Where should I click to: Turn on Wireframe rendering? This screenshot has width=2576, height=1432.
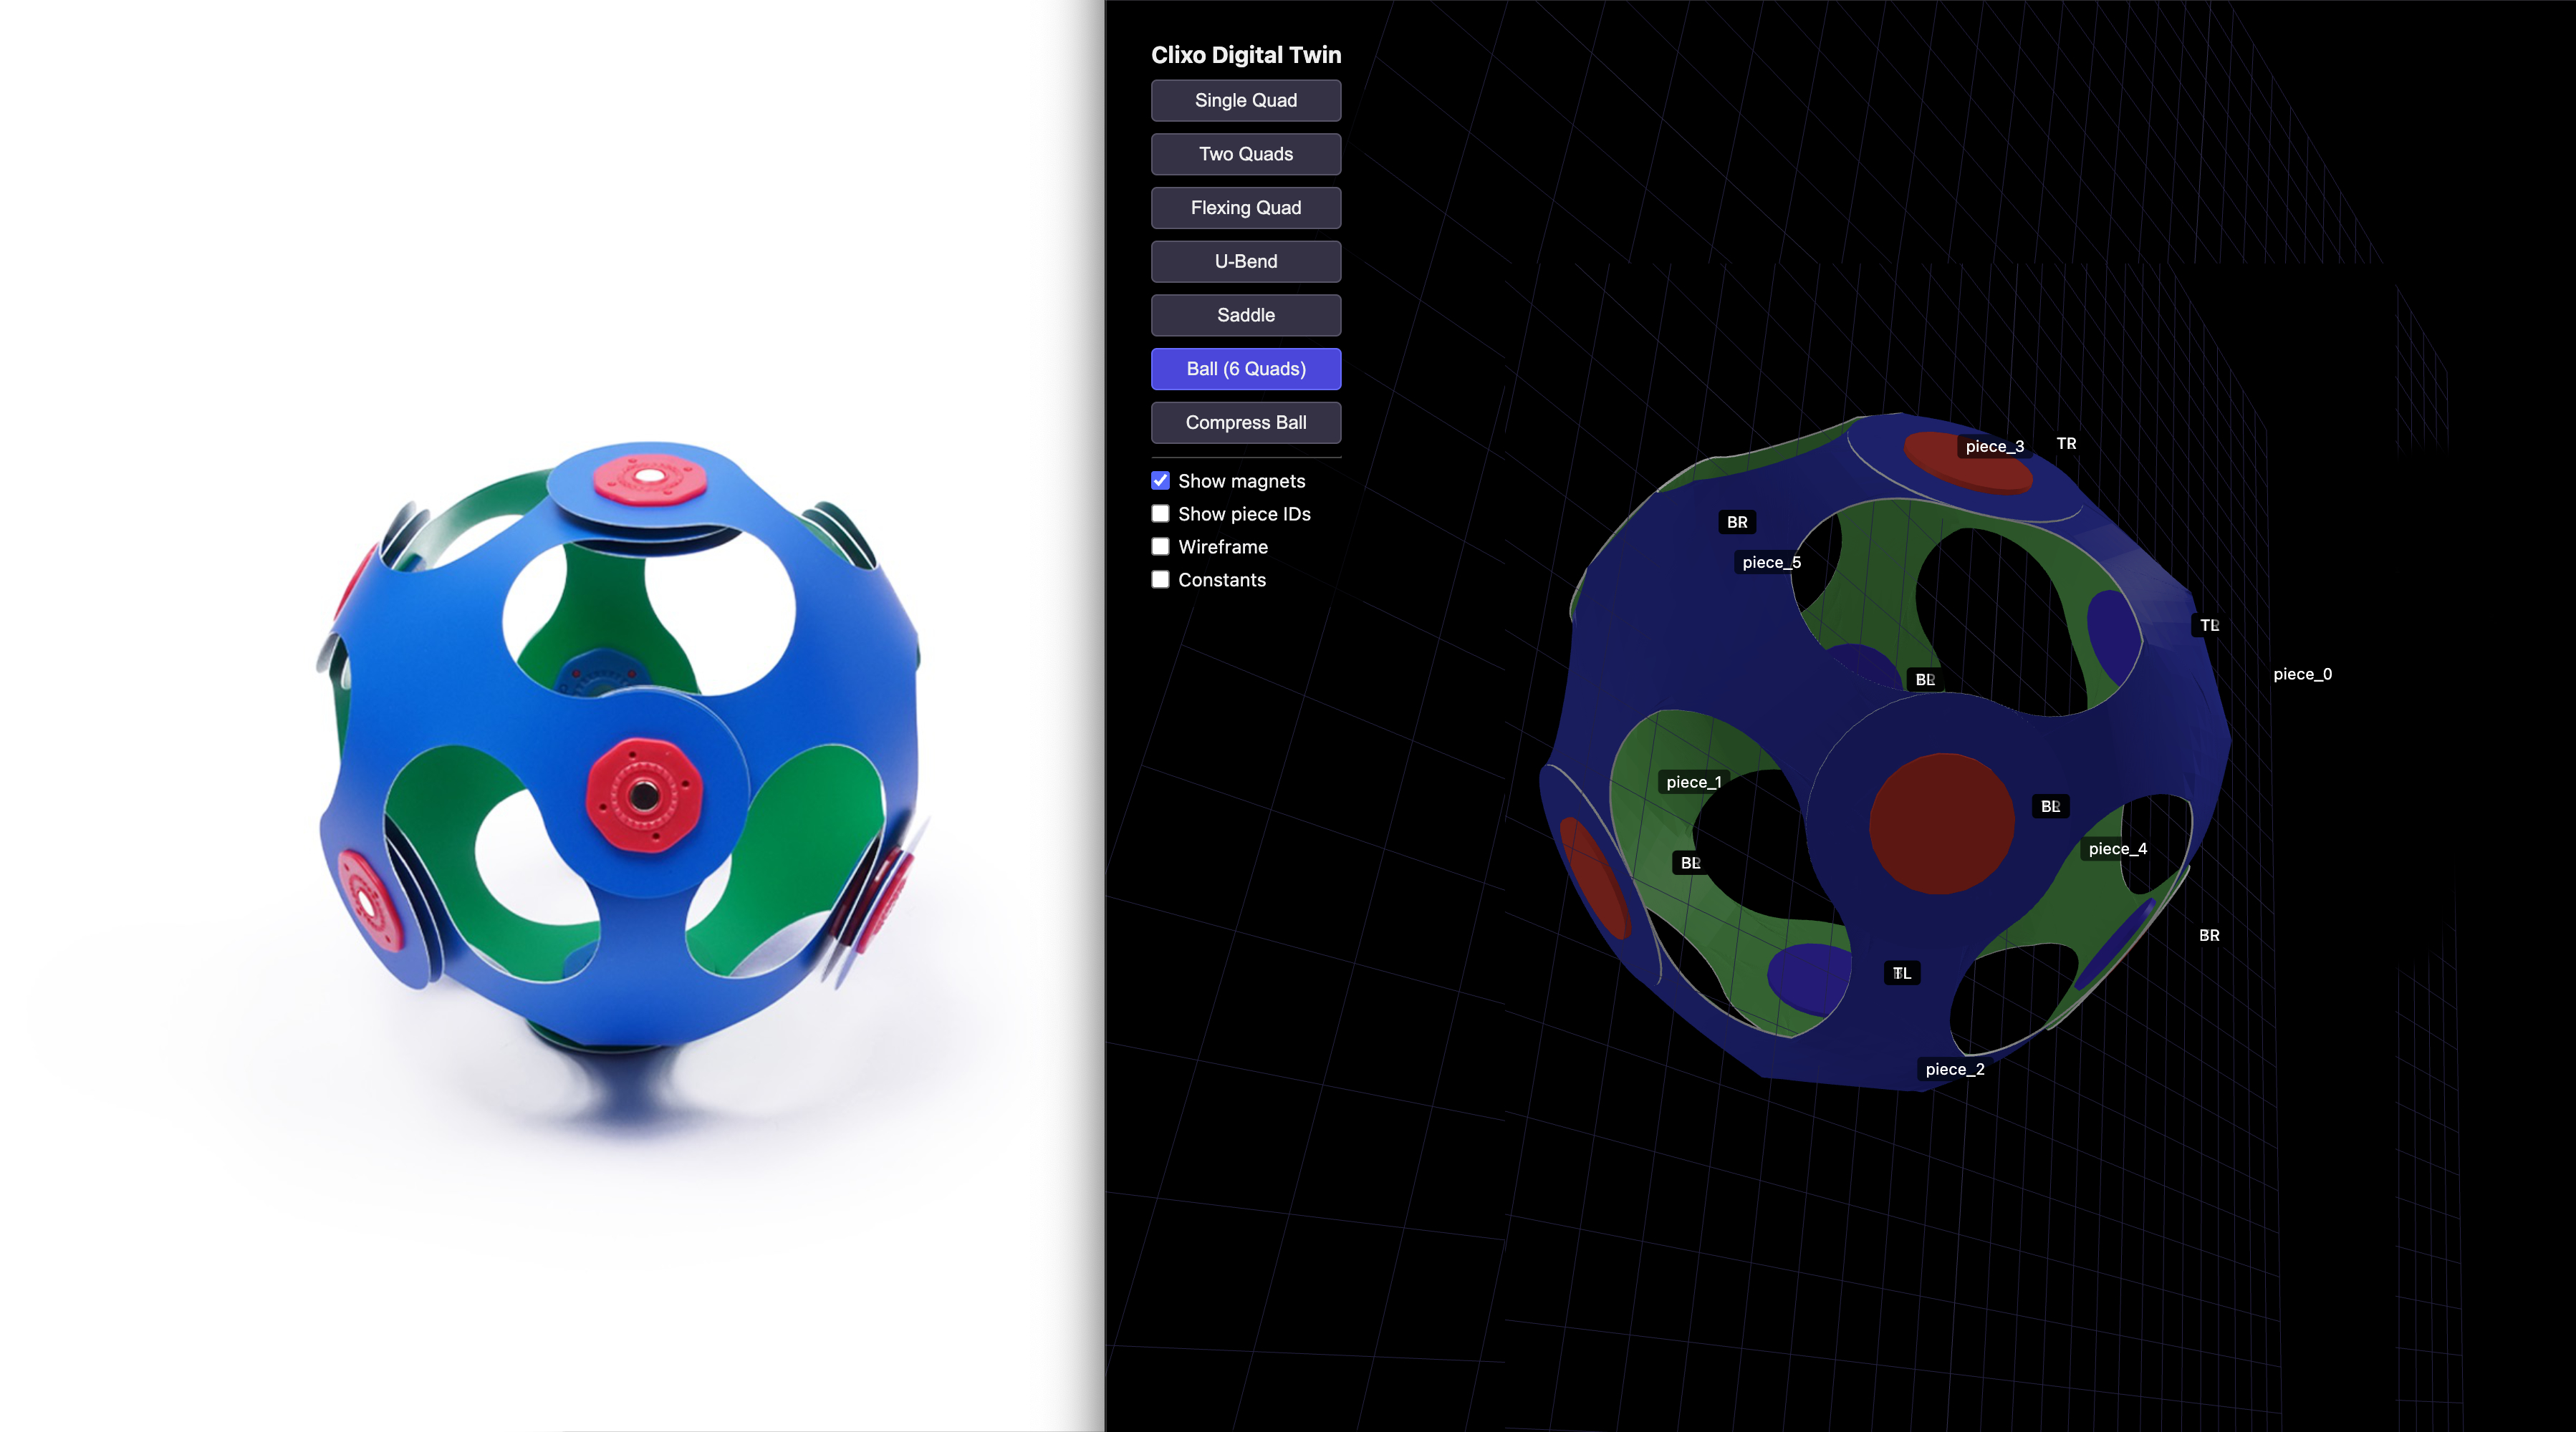pyautogui.click(x=1160, y=546)
